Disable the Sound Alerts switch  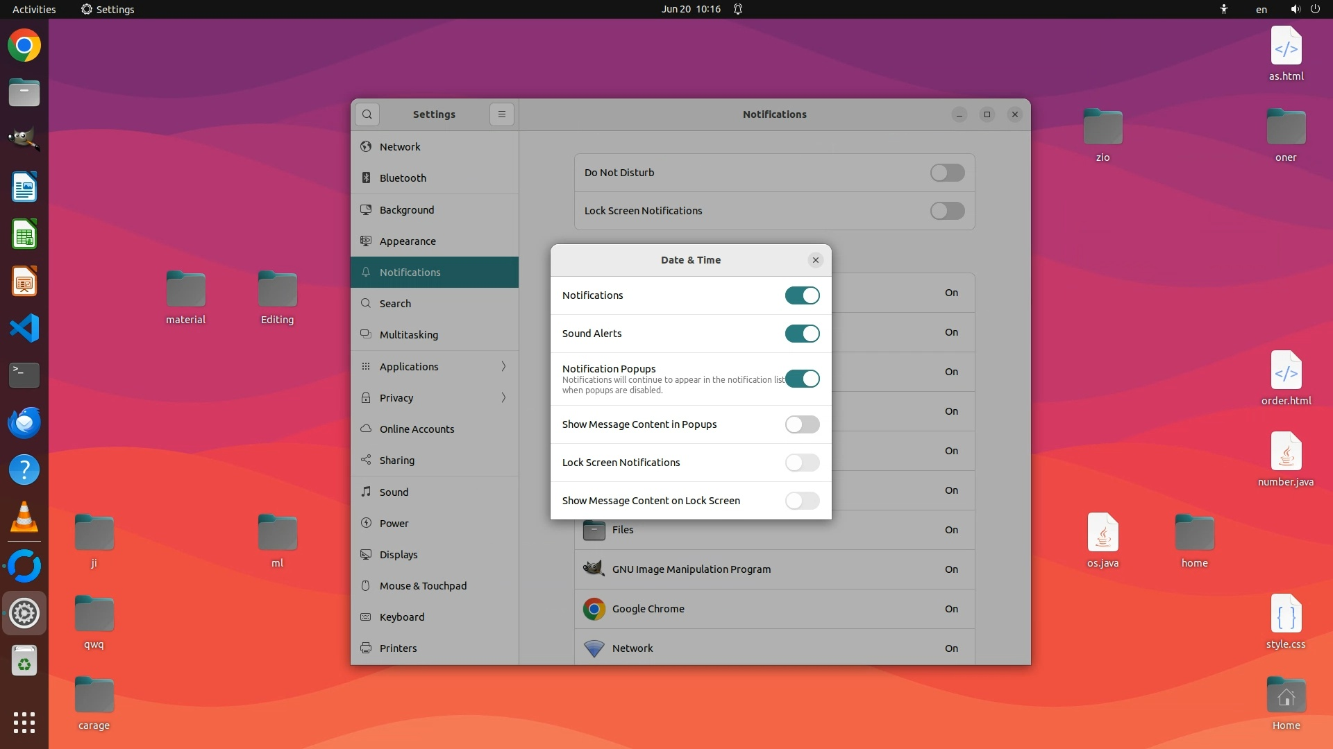coord(802,334)
